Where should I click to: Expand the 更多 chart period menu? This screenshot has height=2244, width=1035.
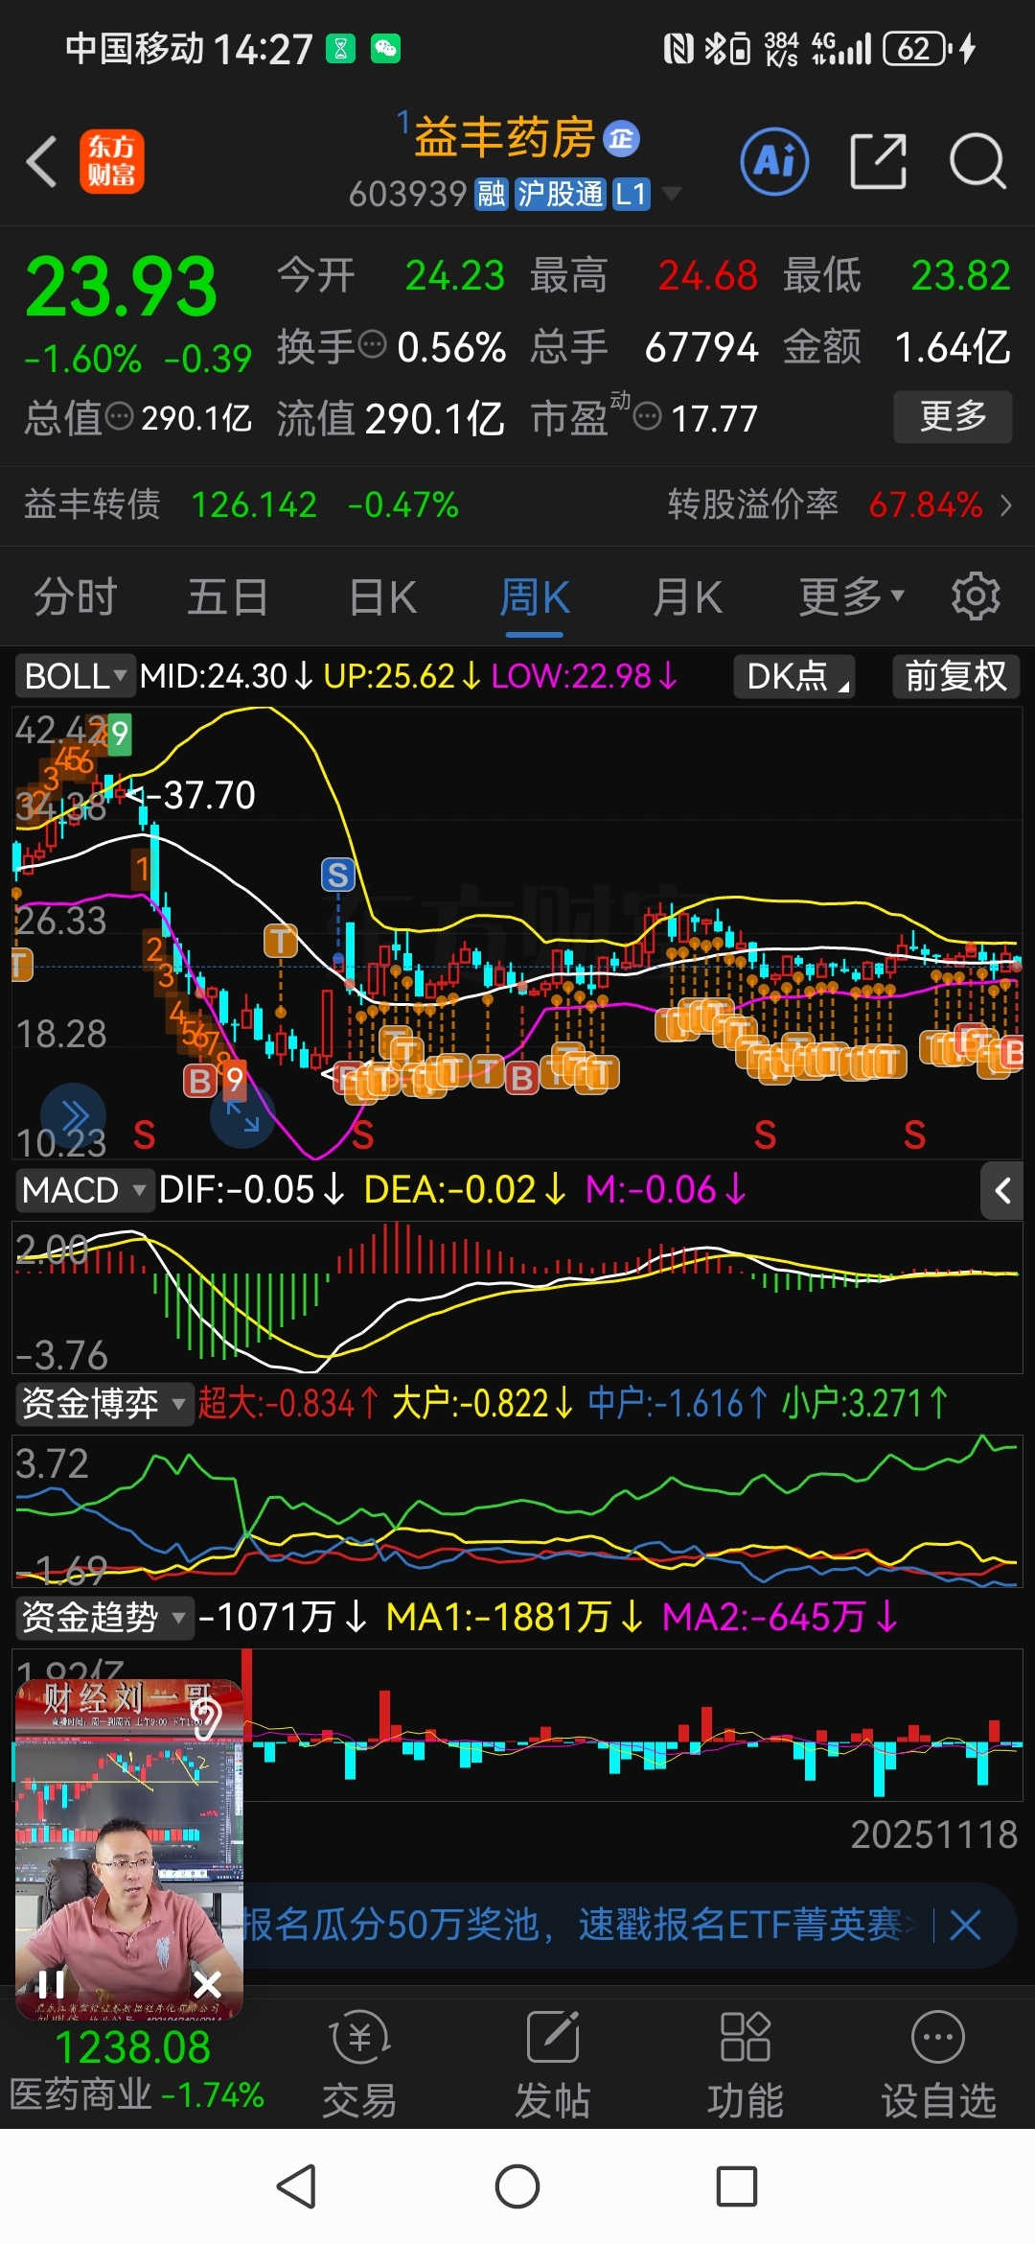pyautogui.click(x=851, y=596)
